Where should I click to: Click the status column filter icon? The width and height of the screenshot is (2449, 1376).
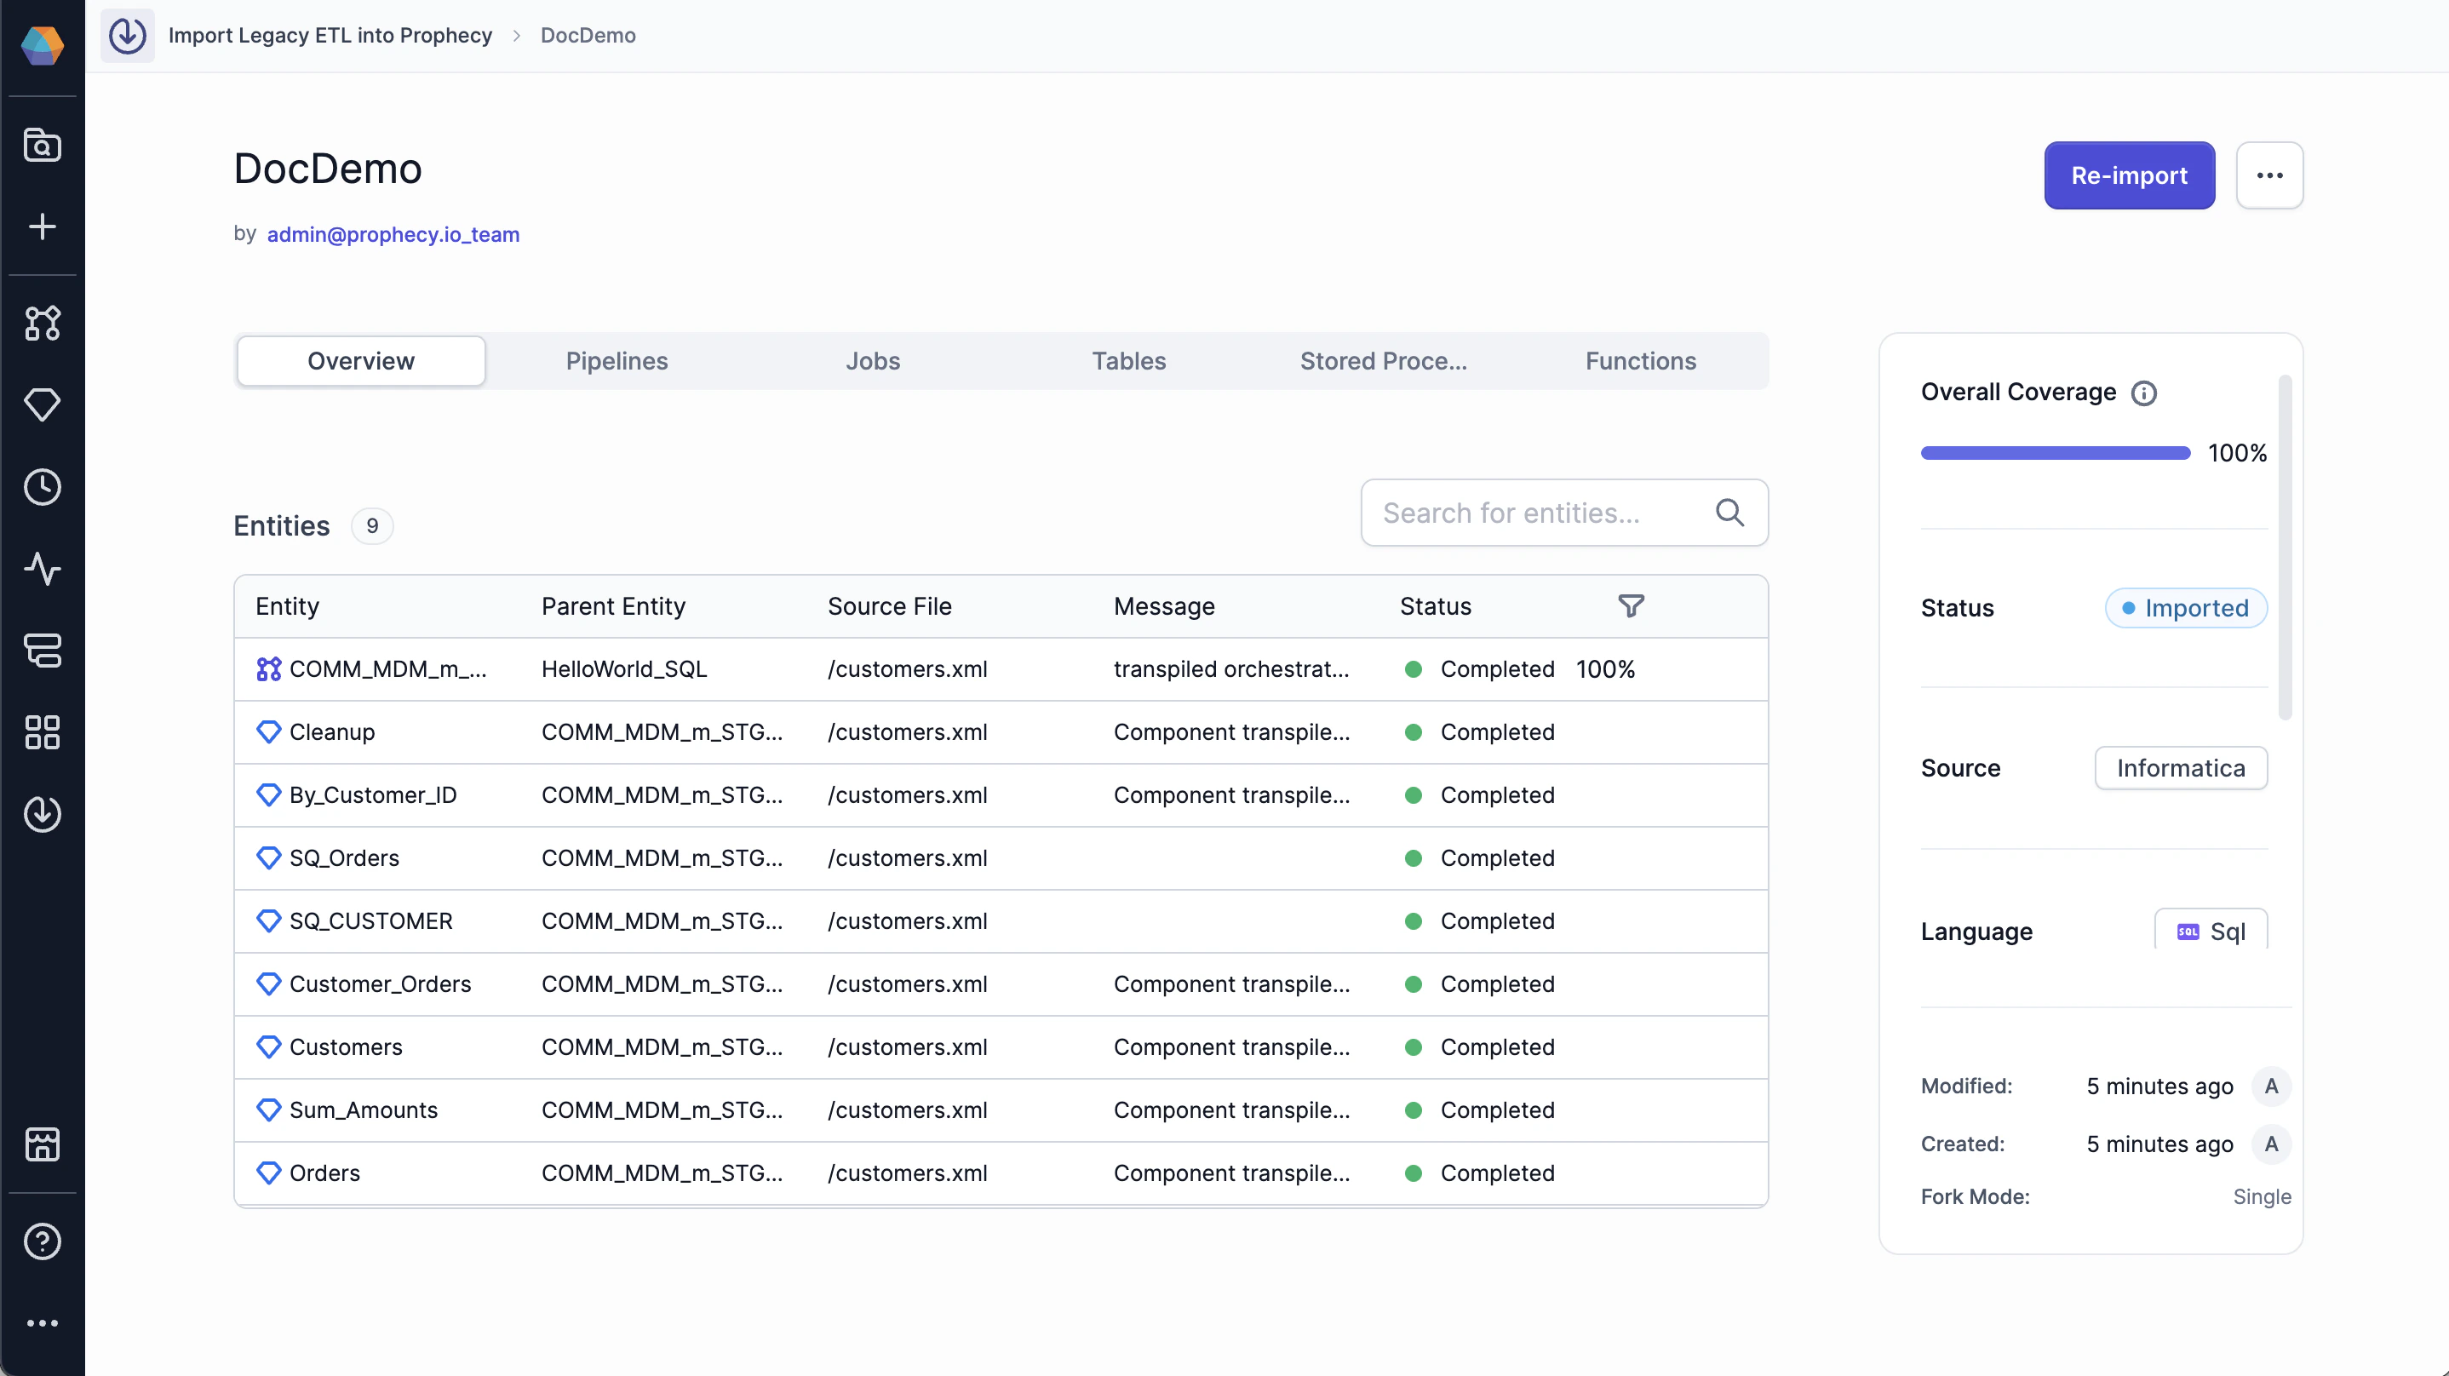[x=1631, y=605]
